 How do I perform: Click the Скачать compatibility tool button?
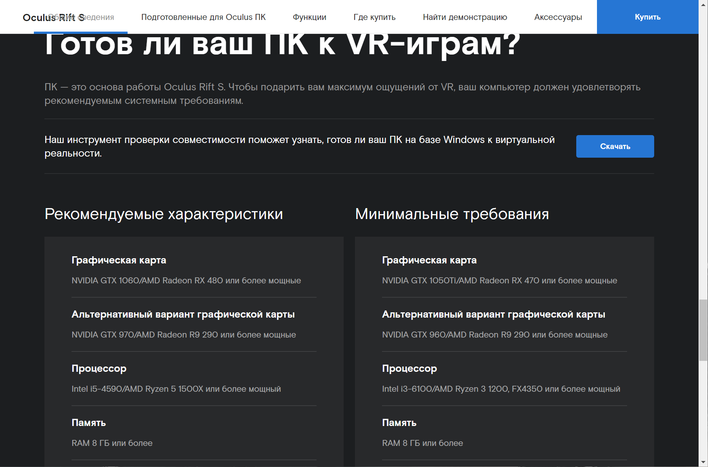pyautogui.click(x=615, y=146)
